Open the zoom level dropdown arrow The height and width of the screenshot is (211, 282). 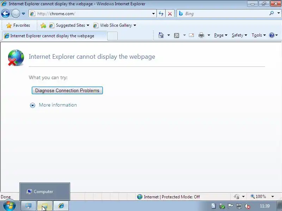pos(272,197)
